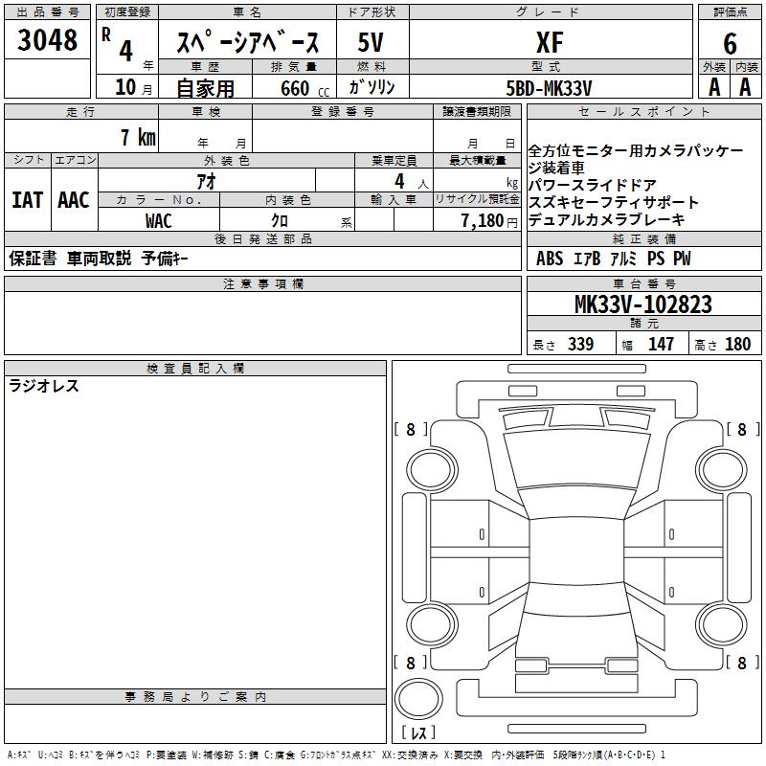This screenshot has width=766, height=766.
Task: Select the color code WAC
Action: [x=159, y=221]
